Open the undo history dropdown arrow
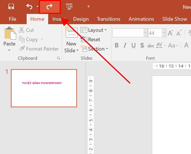Image resolution: width=191 pixels, height=154 pixels. [37, 7]
